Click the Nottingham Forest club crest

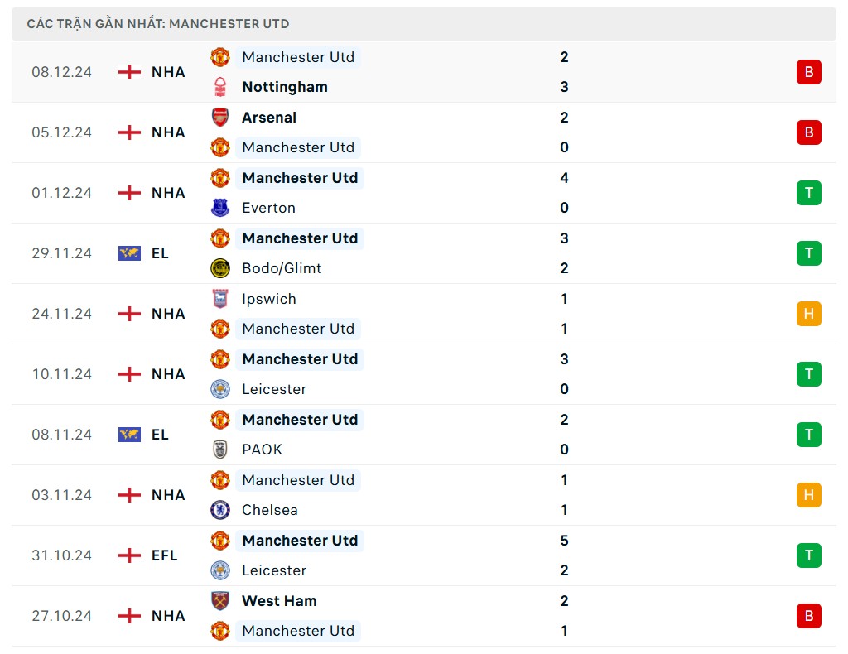219,87
